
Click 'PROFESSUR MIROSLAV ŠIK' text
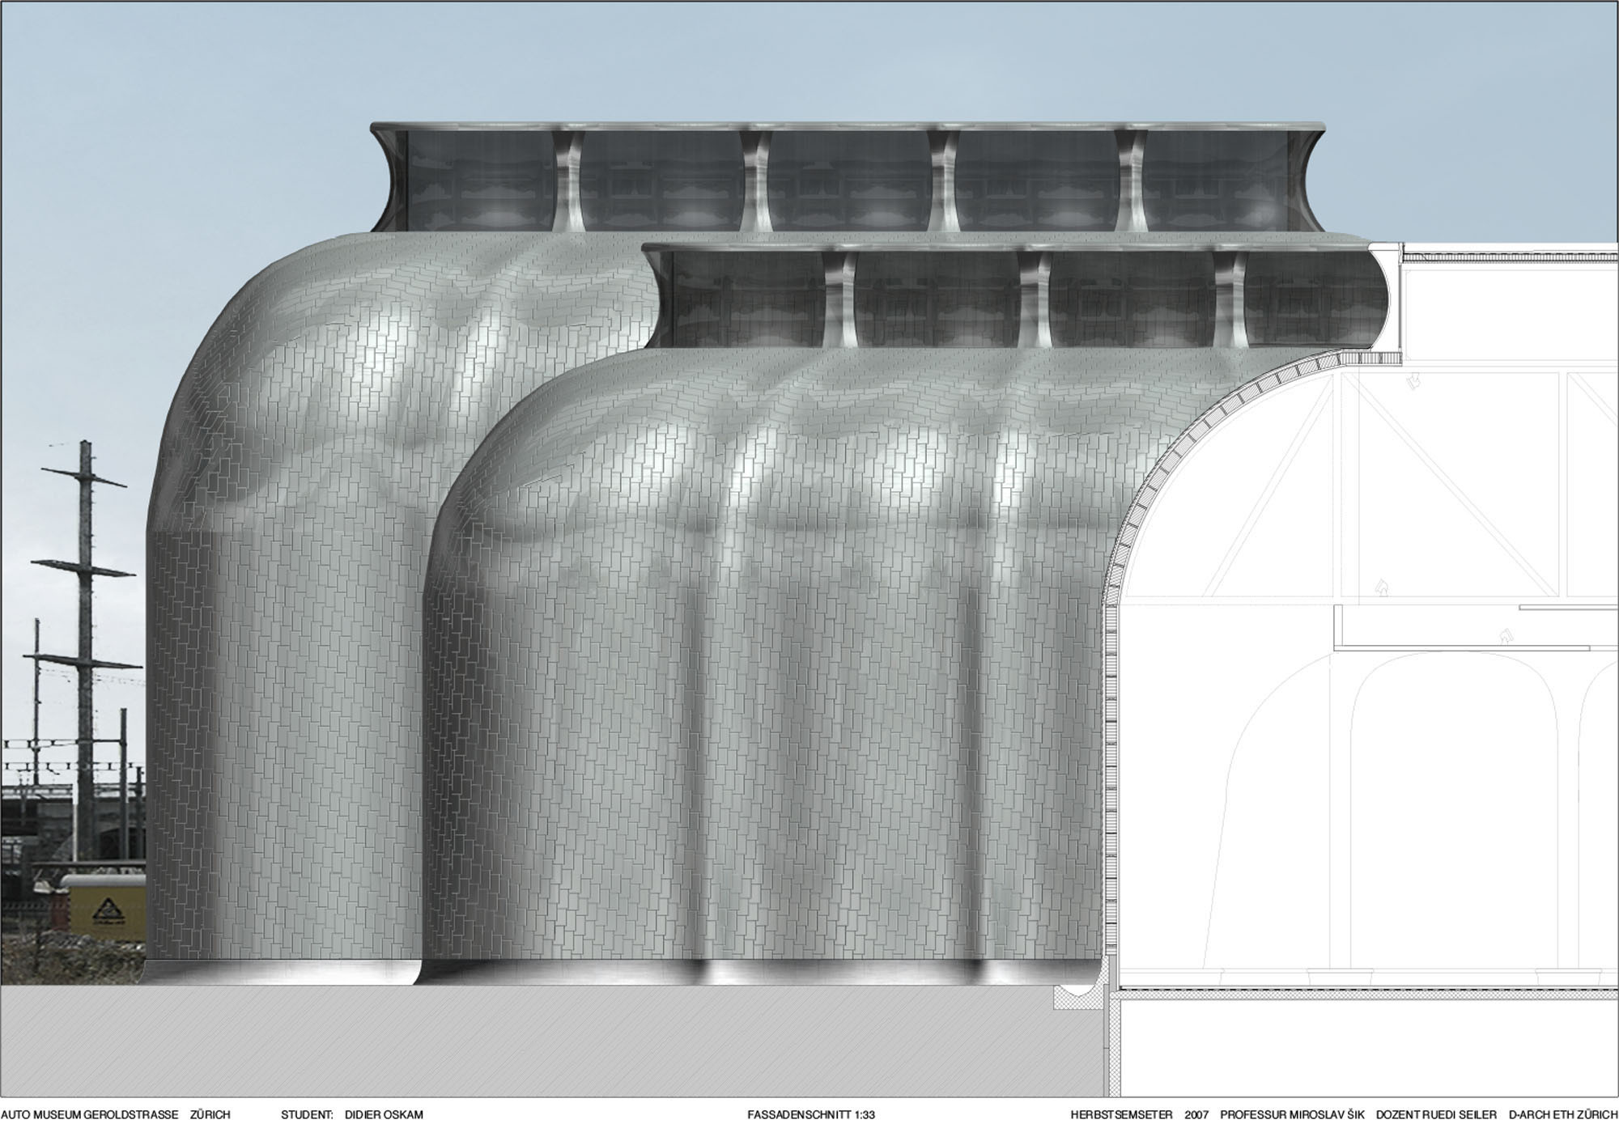(x=1292, y=1114)
